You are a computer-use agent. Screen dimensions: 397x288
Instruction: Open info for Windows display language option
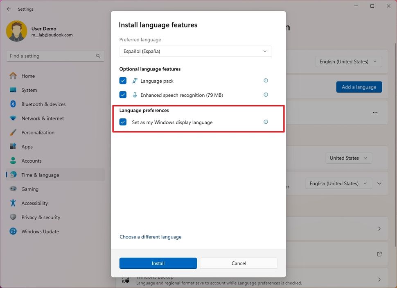click(x=266, y=122)
